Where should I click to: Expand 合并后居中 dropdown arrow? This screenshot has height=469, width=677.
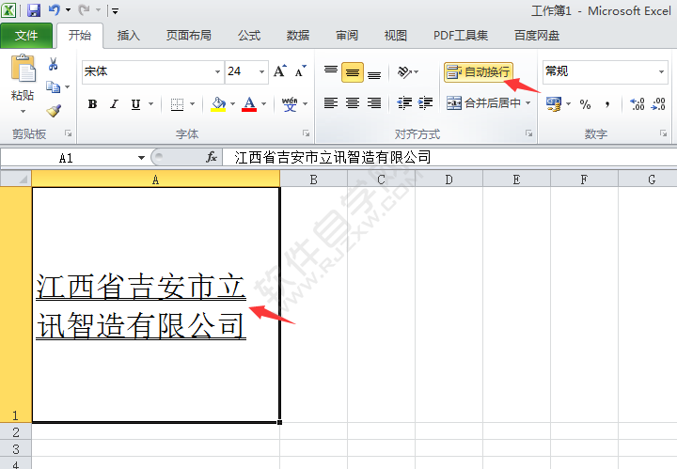(527, 102)
